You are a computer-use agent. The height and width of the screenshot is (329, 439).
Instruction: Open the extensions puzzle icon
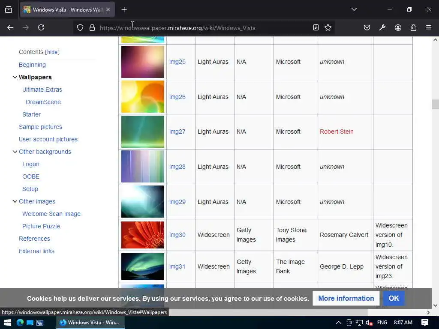click(413, 27)
